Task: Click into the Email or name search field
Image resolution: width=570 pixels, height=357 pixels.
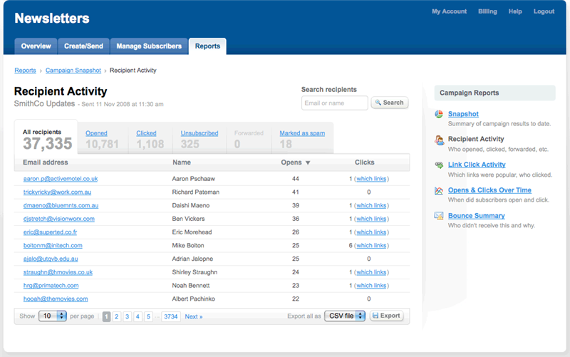Action: [x=334, y=103]
